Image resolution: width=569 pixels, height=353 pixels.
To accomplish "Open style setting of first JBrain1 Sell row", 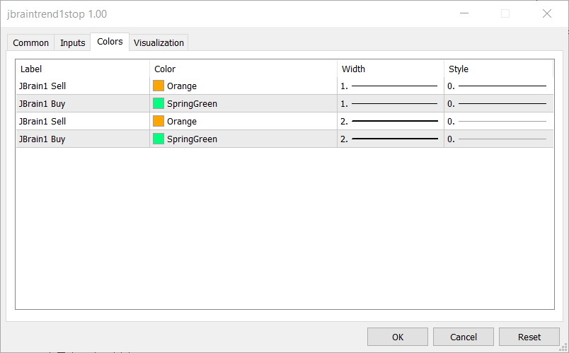I will (x=498, y=86).
